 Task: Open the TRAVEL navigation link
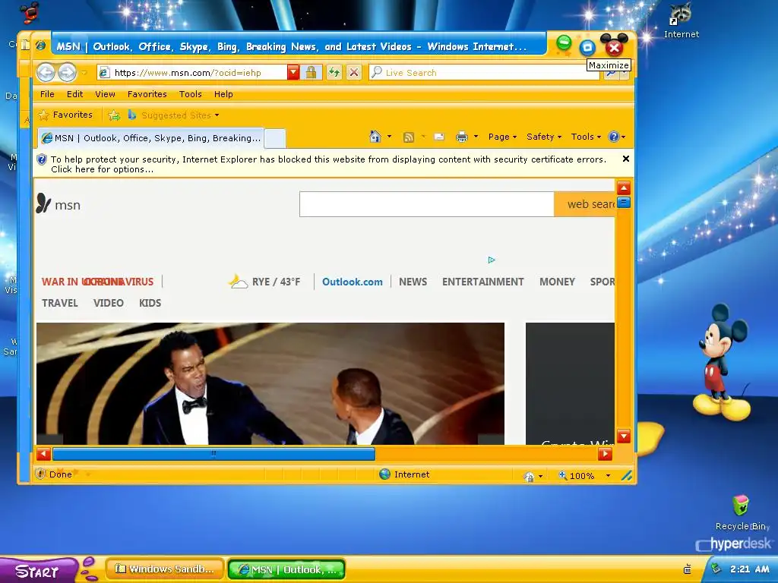click(59, 303)
